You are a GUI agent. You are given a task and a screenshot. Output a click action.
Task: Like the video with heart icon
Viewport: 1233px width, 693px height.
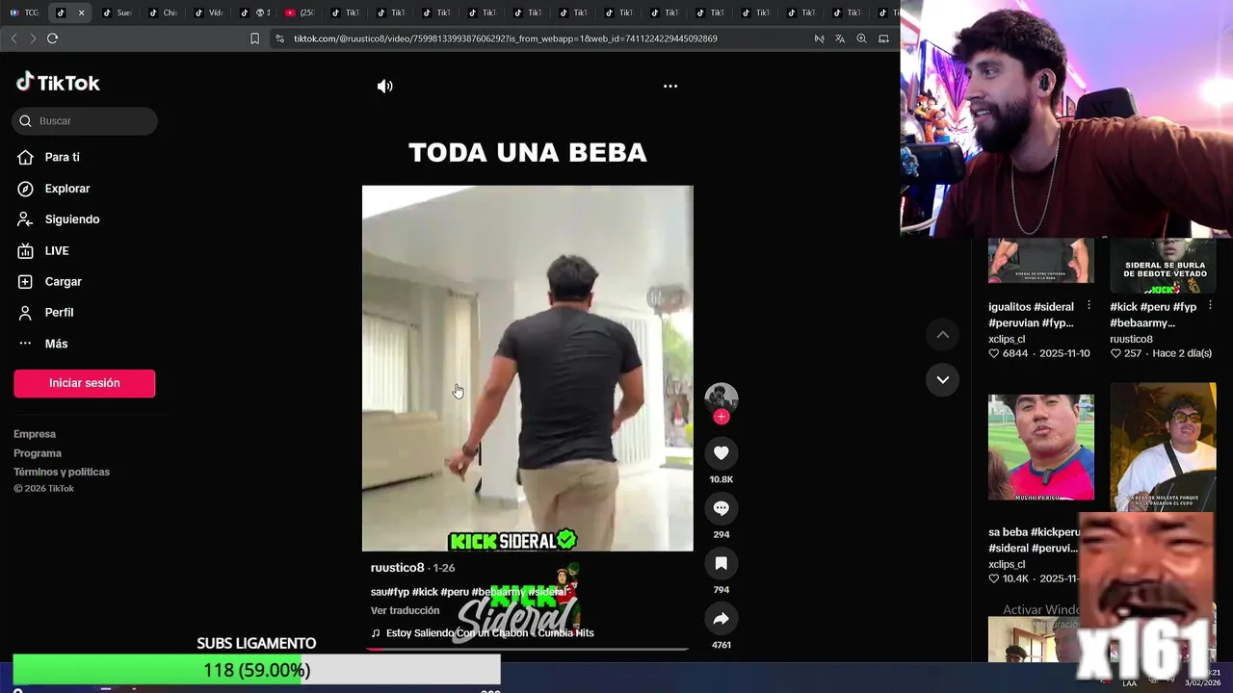pyautogui.click(x=721, y=452)
